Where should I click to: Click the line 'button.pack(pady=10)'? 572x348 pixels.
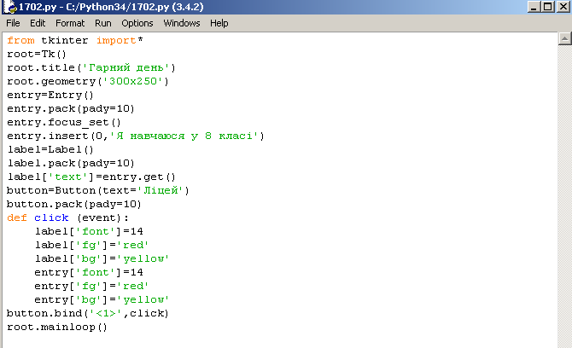pos(74,205)
